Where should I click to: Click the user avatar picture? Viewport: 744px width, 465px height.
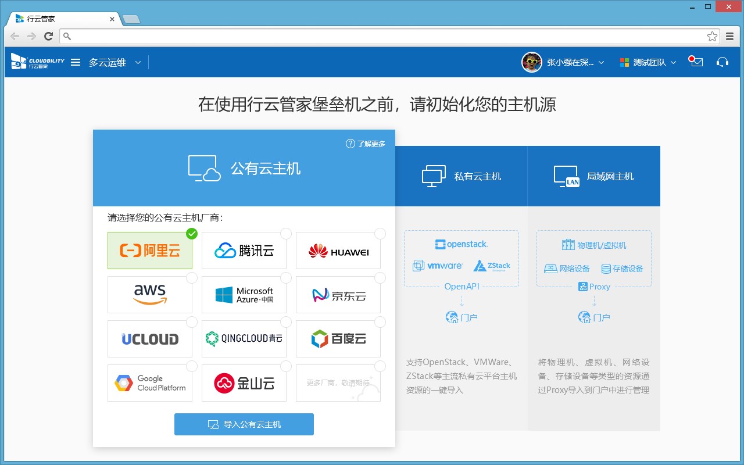tap(532, 62)
